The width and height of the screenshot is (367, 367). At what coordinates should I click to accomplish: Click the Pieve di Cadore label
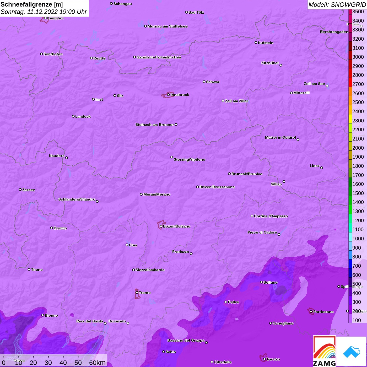[x=262, y=232]
